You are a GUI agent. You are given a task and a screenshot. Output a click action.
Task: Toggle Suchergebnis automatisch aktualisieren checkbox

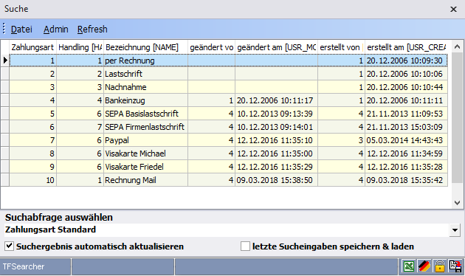9,246
